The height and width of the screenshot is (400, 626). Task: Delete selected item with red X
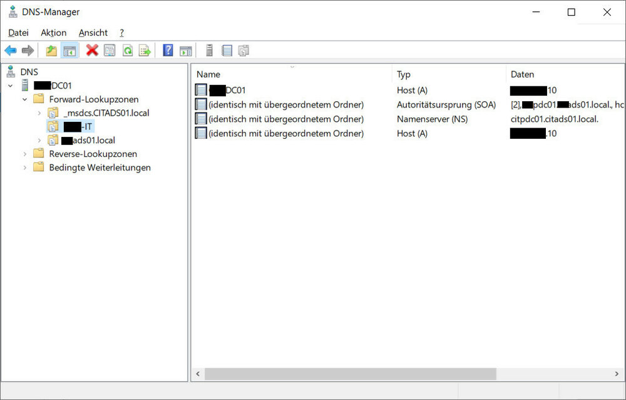pos(92,51)
